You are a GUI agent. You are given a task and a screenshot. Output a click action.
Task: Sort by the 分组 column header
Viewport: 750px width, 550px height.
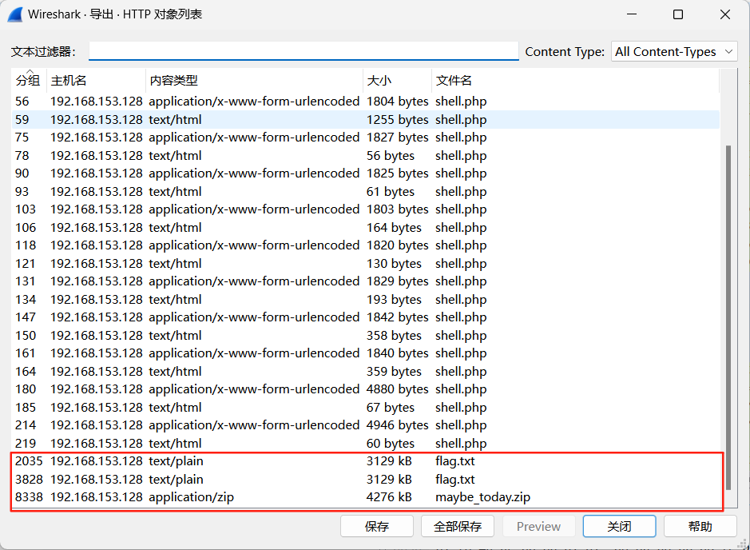pos(28,81)
